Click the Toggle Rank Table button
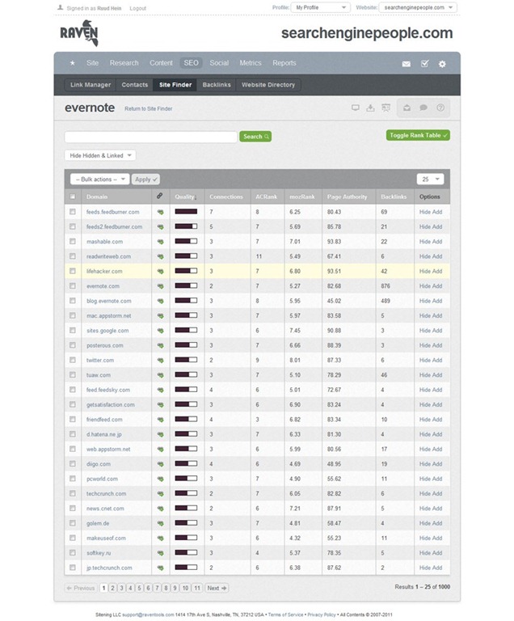514x621 pixels. pyautogui.click(x=418, y=135)
